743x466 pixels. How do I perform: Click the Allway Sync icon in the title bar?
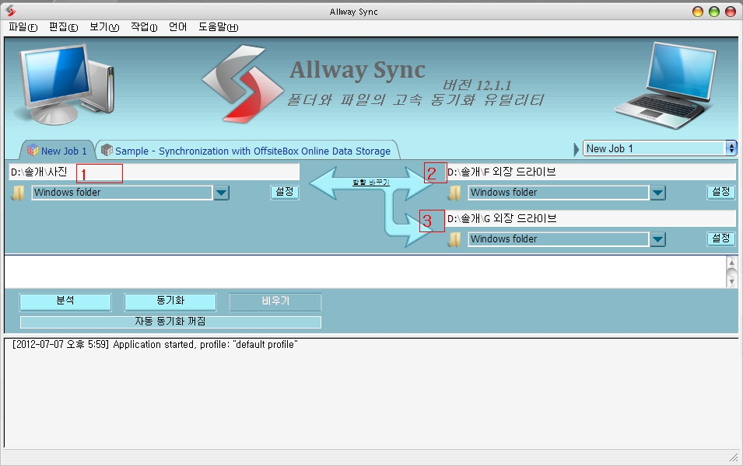tap(10, 10)
